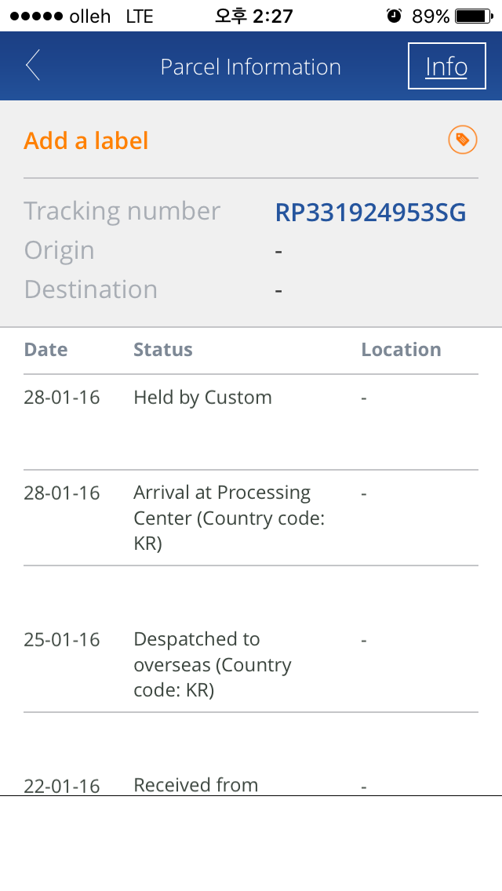502x891 pixels.
Task: Tap the back arrow icon
Action: (33, 66)
